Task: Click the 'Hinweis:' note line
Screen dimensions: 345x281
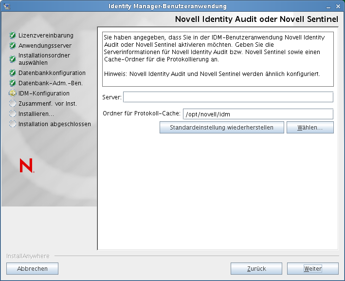Action: click(212, 74)
